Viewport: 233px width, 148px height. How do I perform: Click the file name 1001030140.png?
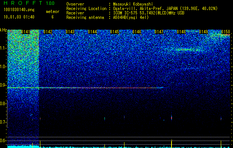click(19, 10)
